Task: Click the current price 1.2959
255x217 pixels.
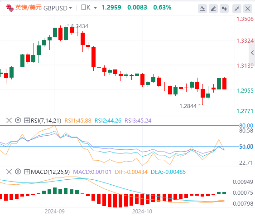Action: [x=111, y=8]
